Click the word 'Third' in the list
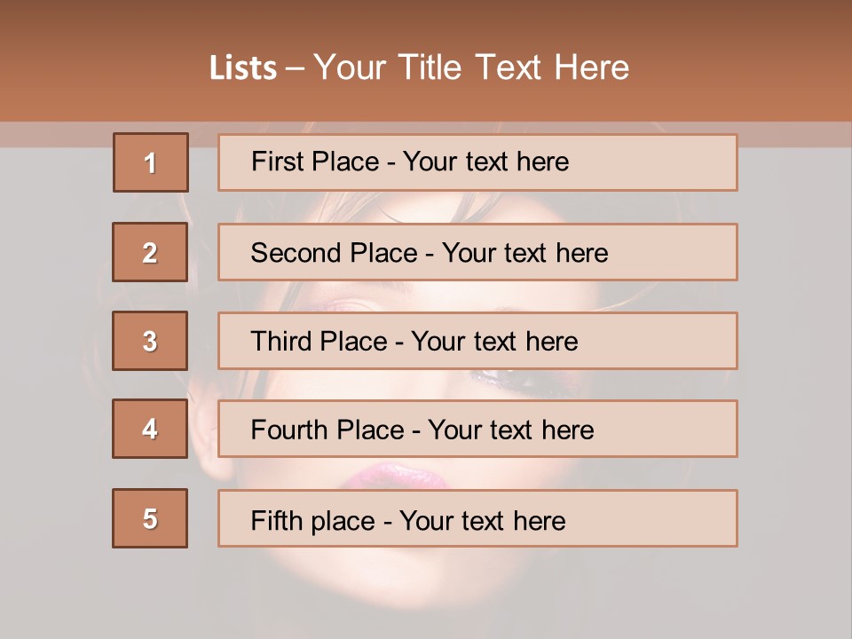This screenshot has width=852, height=639. pos(279,342)
